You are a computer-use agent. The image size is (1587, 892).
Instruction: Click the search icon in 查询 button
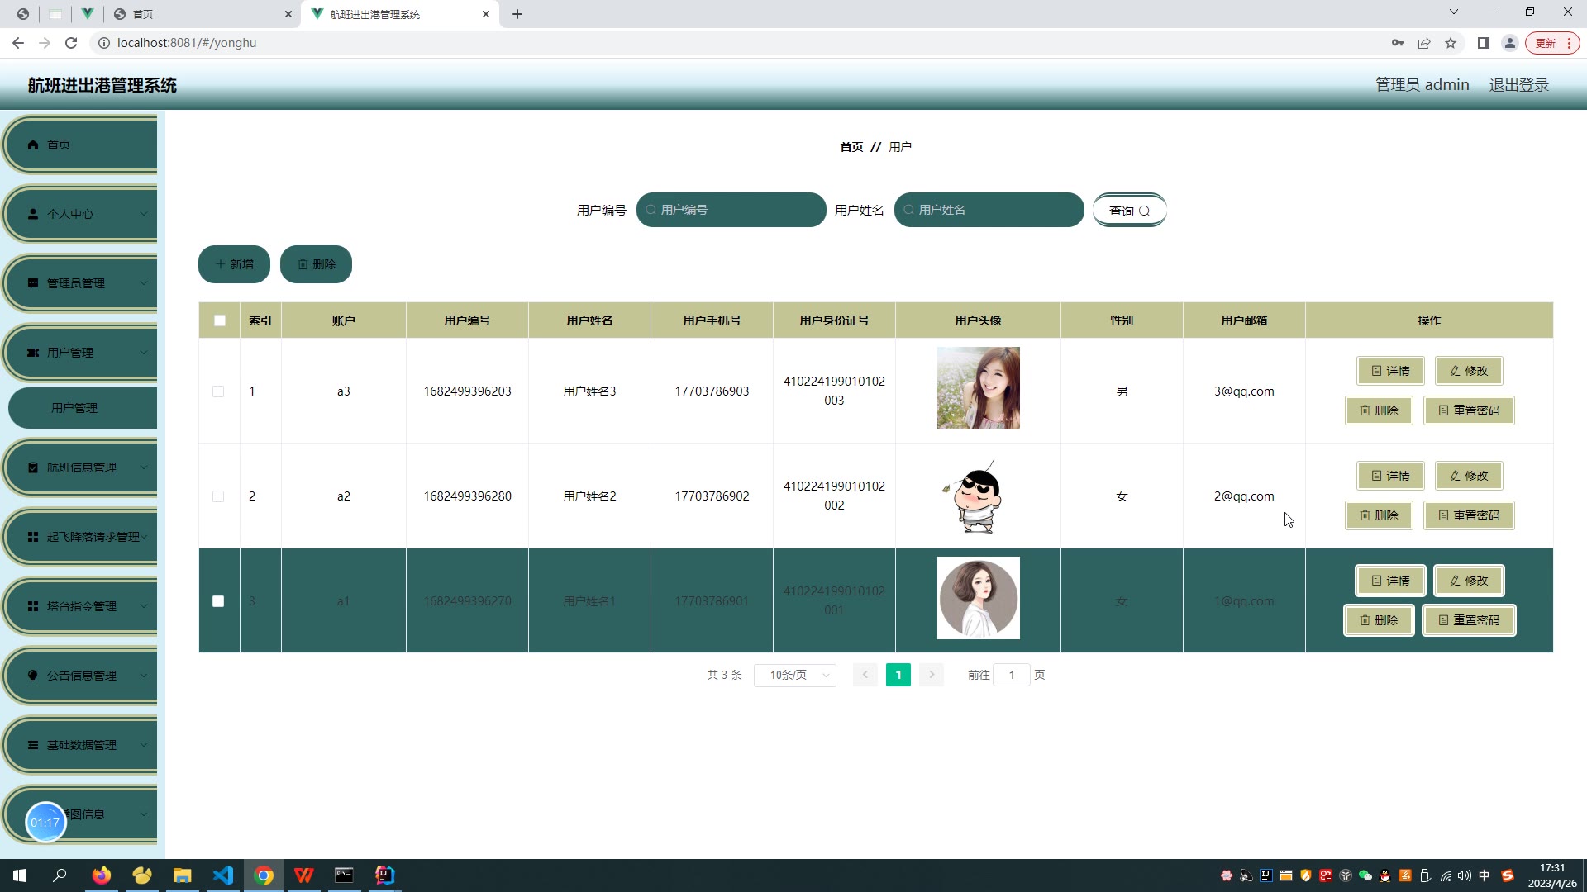pyautogui.click(x=1145, y=211)
